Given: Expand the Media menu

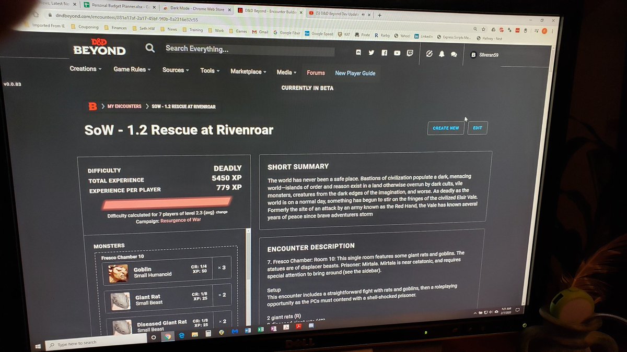Looking at the screenshot, I should click(286, 72).
